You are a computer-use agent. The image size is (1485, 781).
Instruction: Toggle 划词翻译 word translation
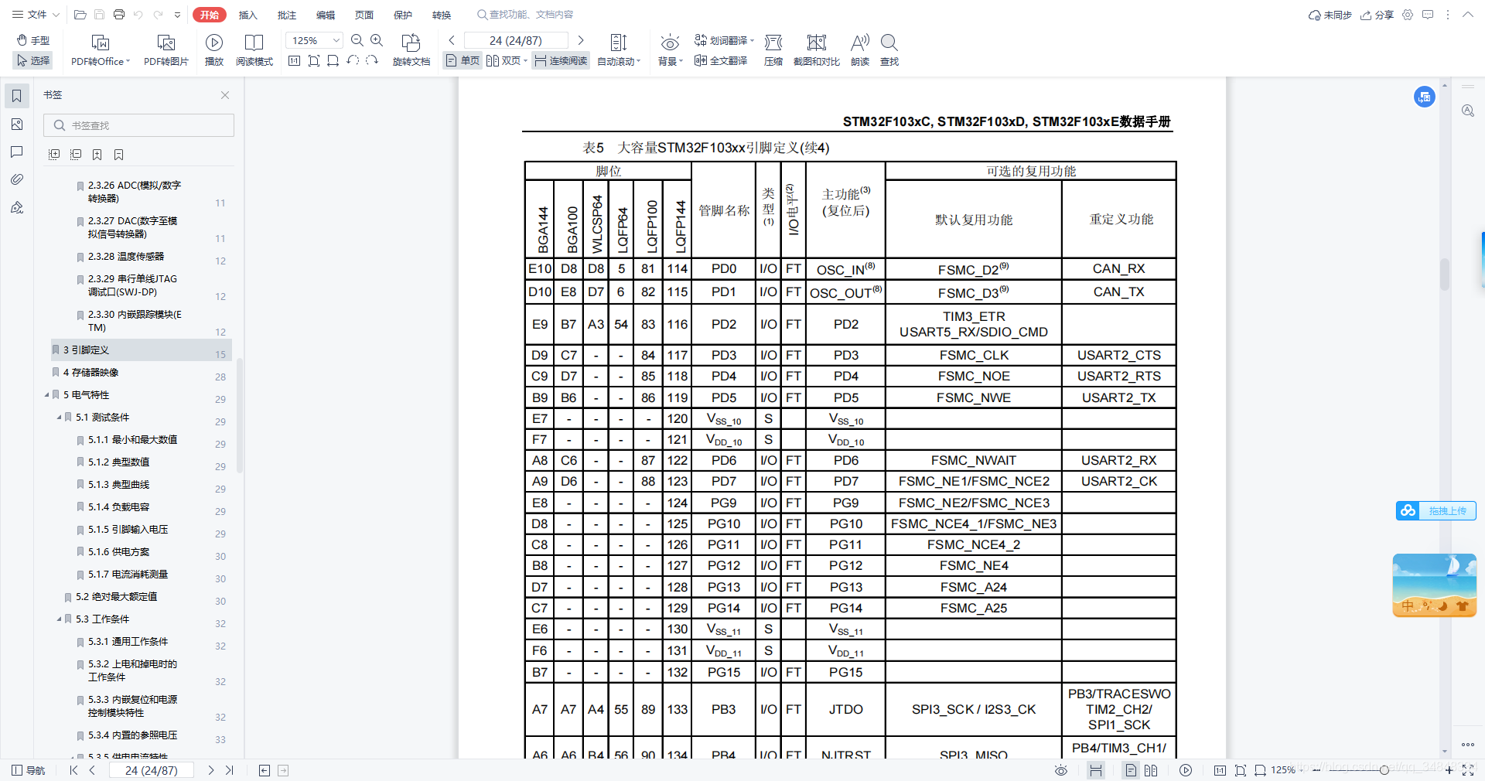pos(724,40)
